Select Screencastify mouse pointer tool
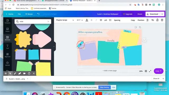Screen dimensions: 169x95 tap(10, 73)
